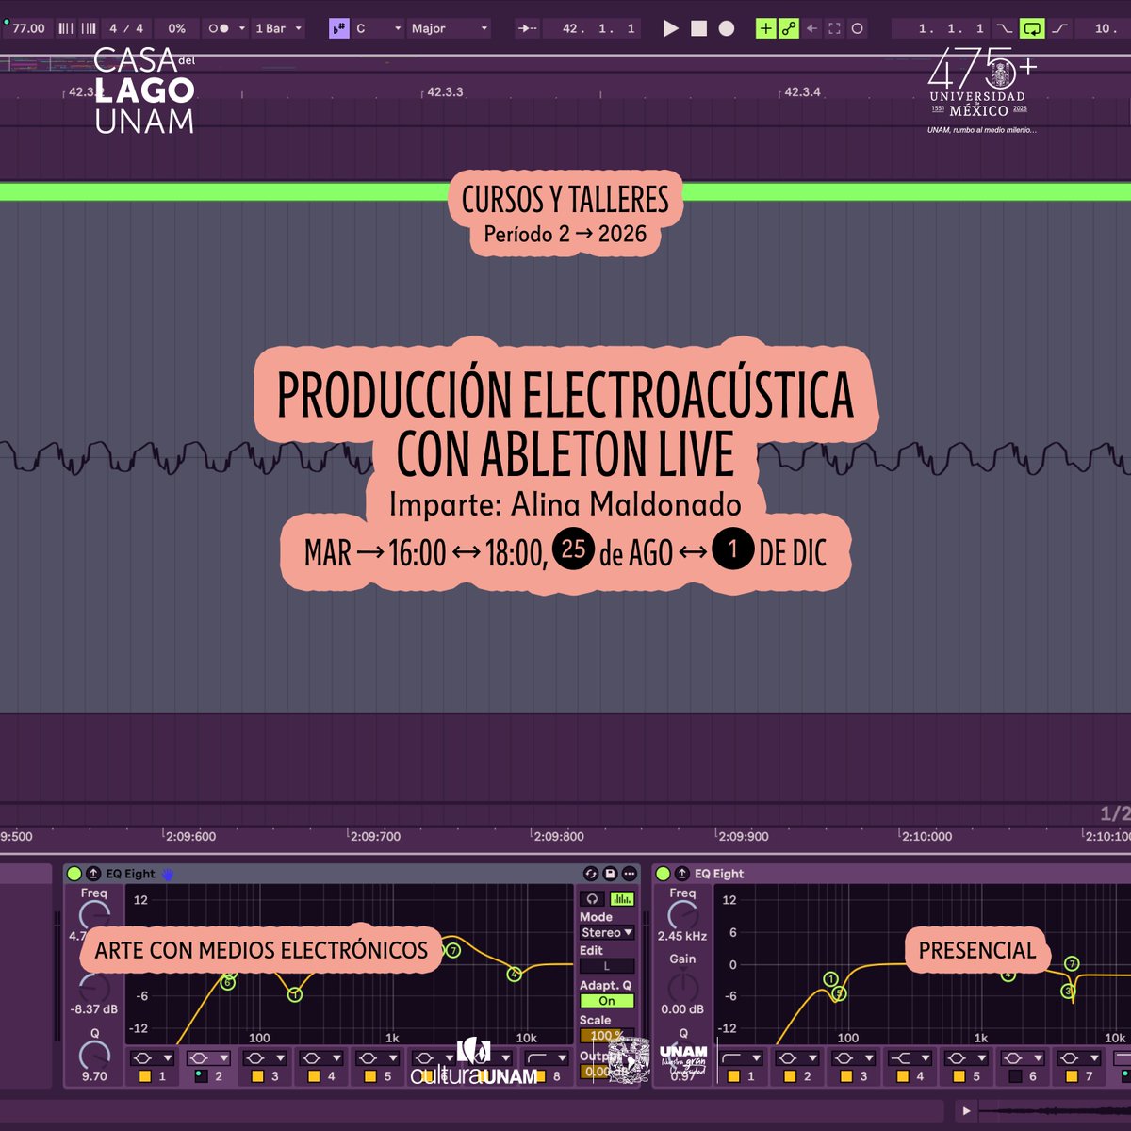Screen dimensions: 1131x1131
Task: Click the Re-enable Automation back arrow icon
Action: coord(811,28)
